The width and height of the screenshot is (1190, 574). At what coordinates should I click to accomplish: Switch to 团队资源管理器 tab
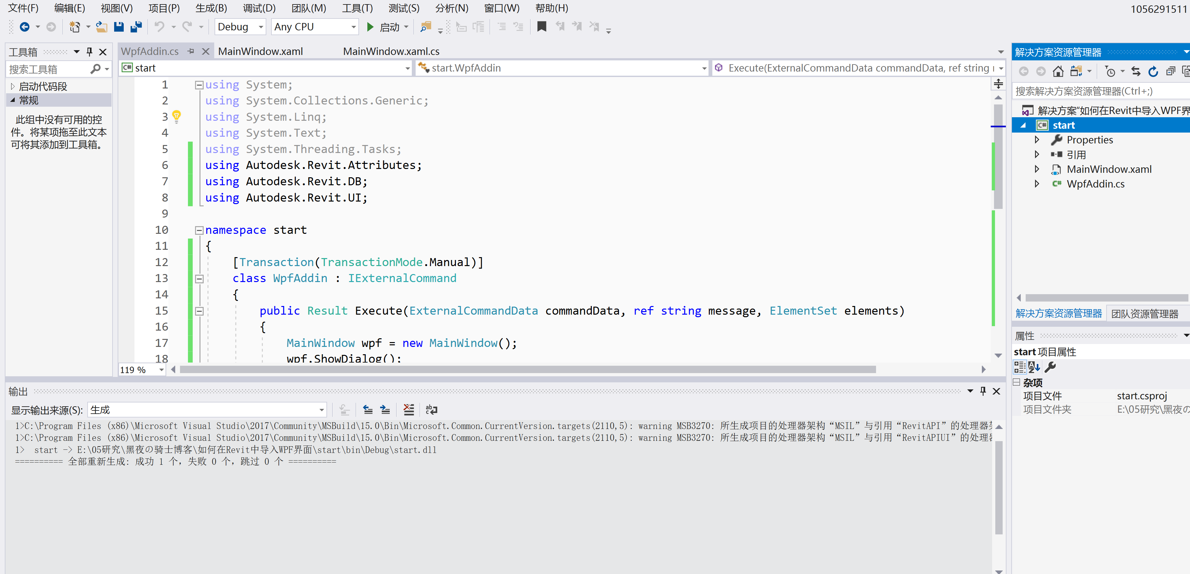(1144, 314)
